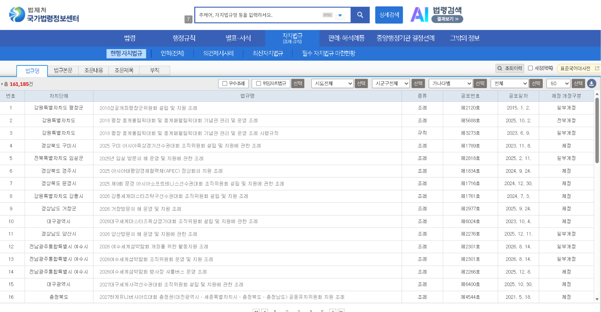Switch to the 조문내용 tab
Viewport: 601px width, 312px height.
click(93, 71)
